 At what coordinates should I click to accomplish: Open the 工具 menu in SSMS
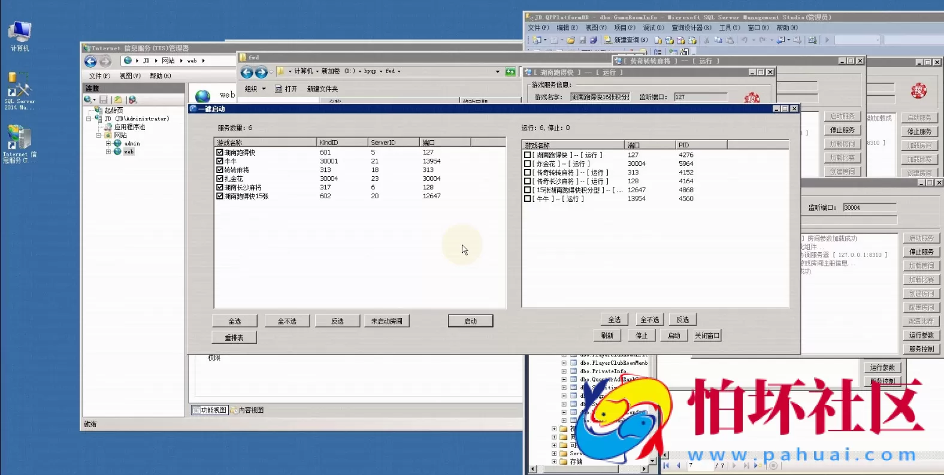coord(729,28)
